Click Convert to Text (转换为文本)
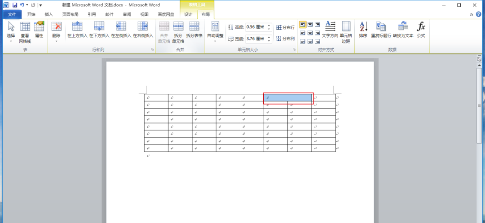 pyautogui.click(x=403, y=30)
